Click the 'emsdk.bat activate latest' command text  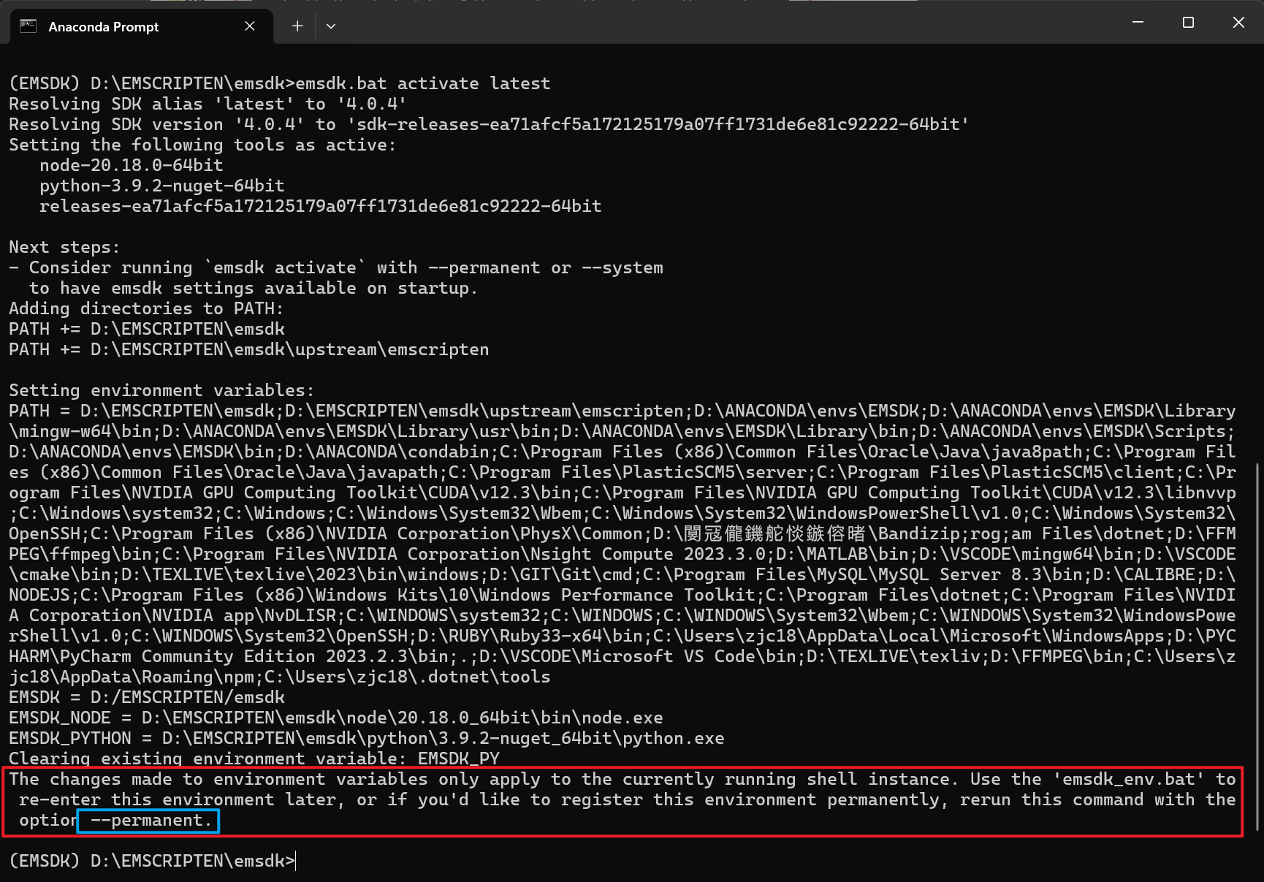422,83
